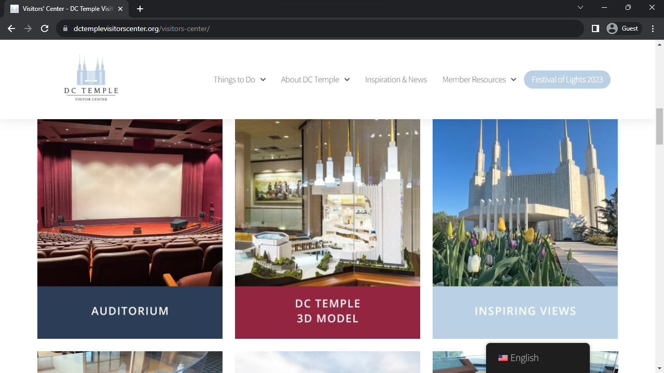This screenshot has height=373, width=664.
Task: Click the DC Temple Visitor Center logo
Action: (91, 78)
